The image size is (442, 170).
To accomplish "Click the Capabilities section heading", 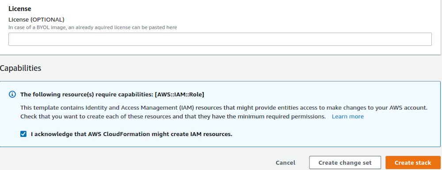I will (21, 68).
